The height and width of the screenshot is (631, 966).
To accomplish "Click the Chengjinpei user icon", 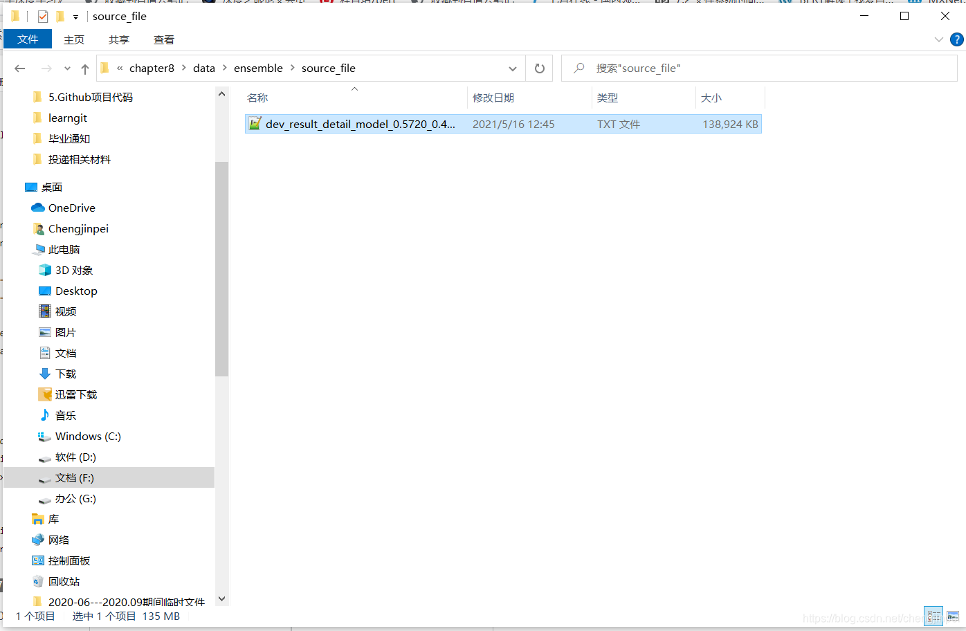I will (38, 229).
